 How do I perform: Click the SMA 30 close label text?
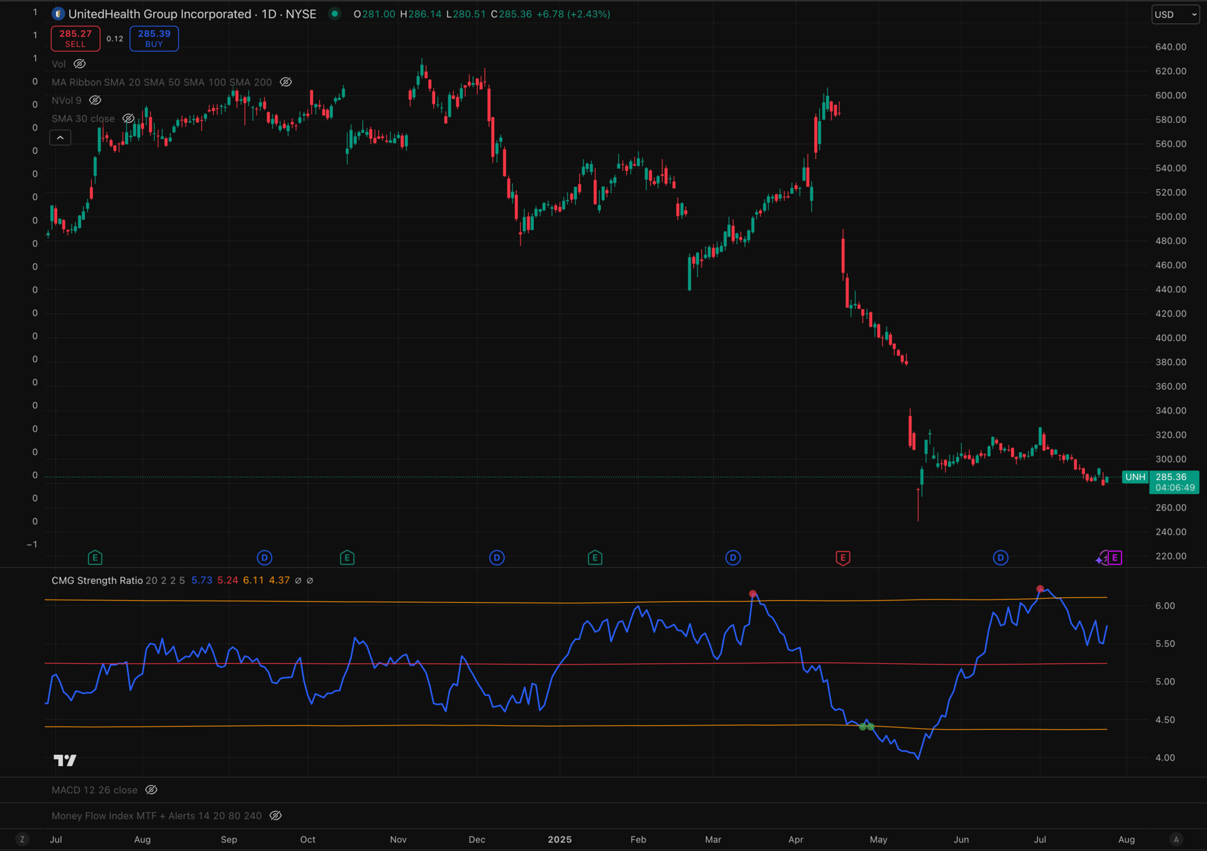click(83, 119)
